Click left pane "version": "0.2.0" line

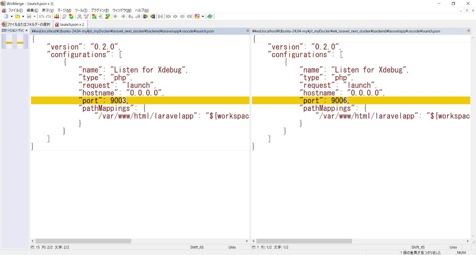click(x=84, y=47)
